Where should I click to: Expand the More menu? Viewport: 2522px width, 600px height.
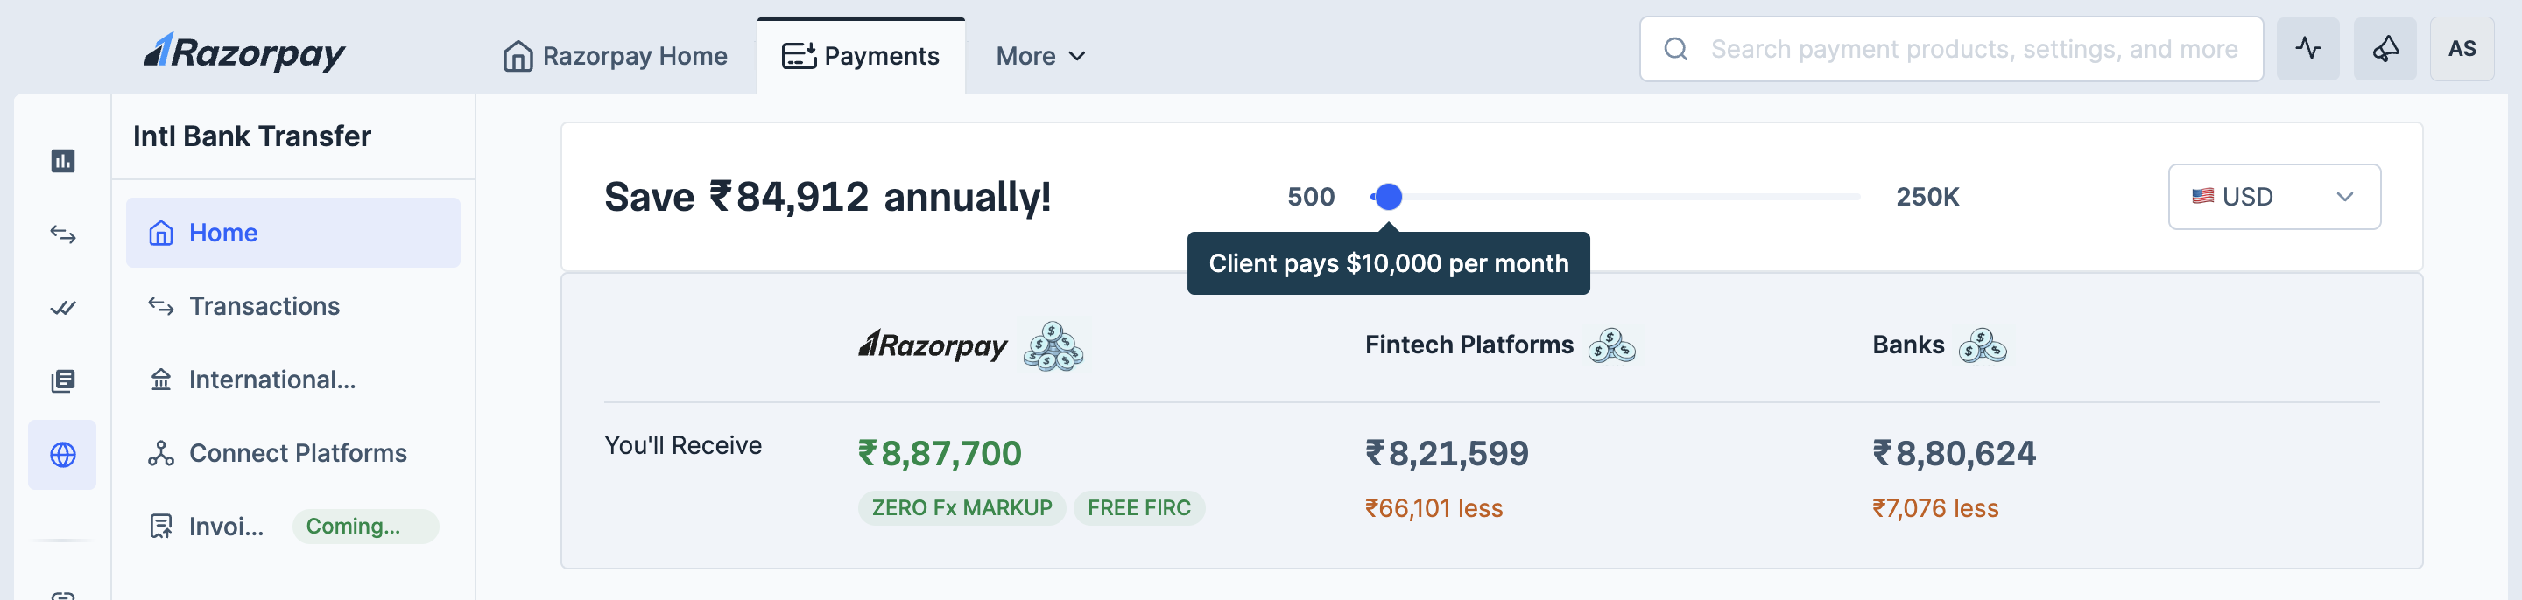tap(1039, 57)
